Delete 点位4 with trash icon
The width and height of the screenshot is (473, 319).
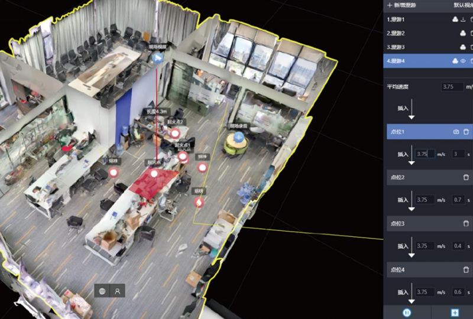(466, 270)
